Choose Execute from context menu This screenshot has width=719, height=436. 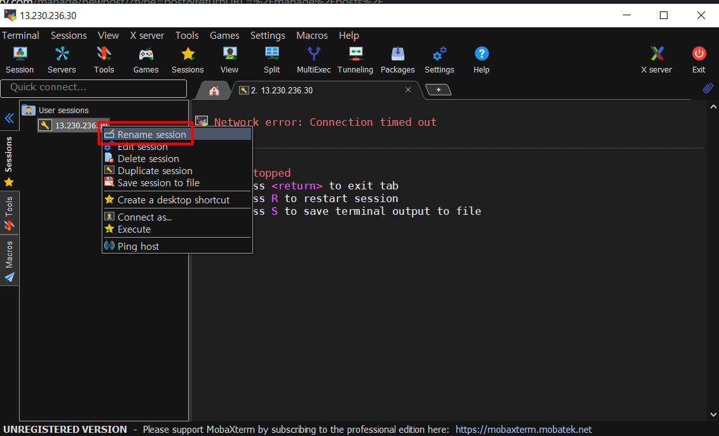pyautogui.click(x=177, y=229)
